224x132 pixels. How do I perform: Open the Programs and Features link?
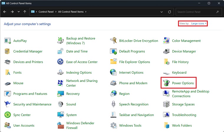coord(30,94)
